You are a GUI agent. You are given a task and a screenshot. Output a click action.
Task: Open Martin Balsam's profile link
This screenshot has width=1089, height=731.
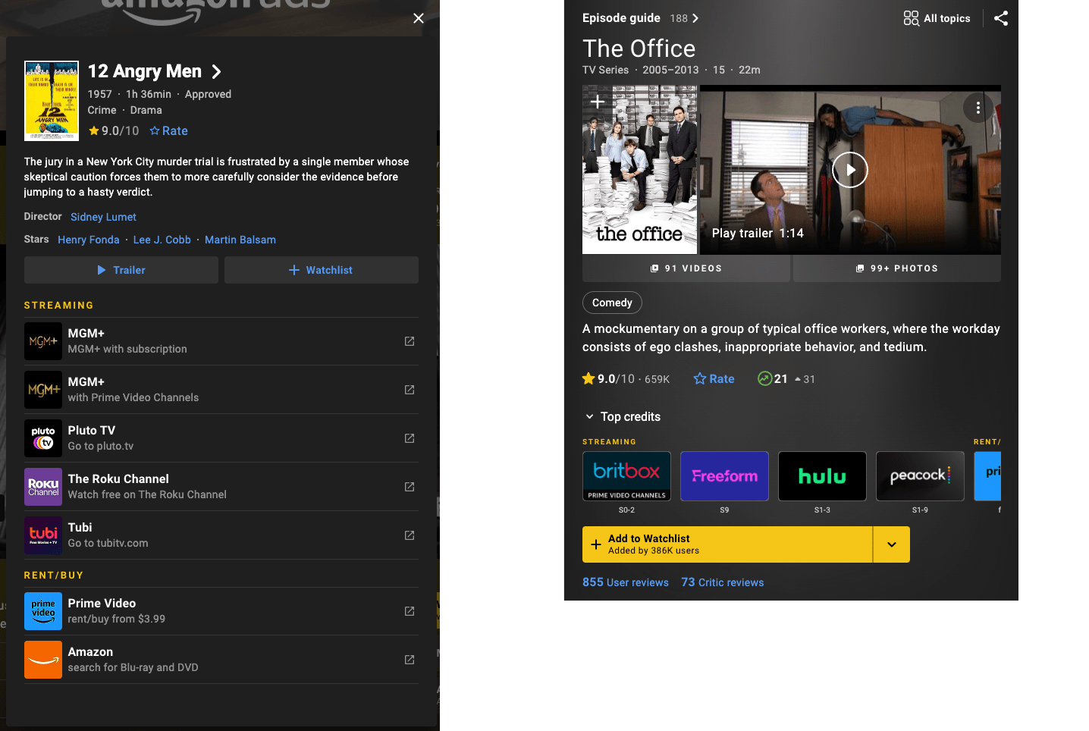(240, 240)
